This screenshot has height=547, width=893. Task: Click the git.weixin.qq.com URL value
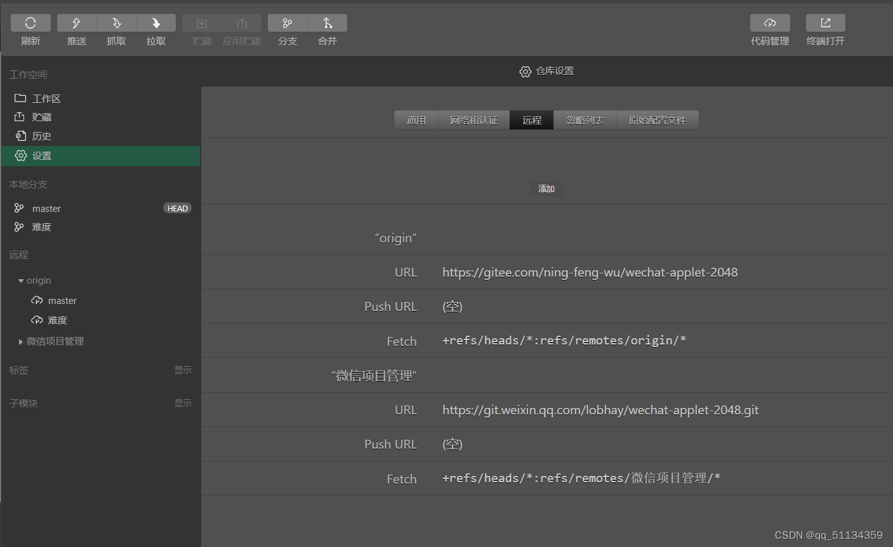point(600,410)
